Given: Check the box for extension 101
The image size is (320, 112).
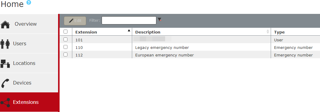Looking at the screenshot, I should point(66,40).
